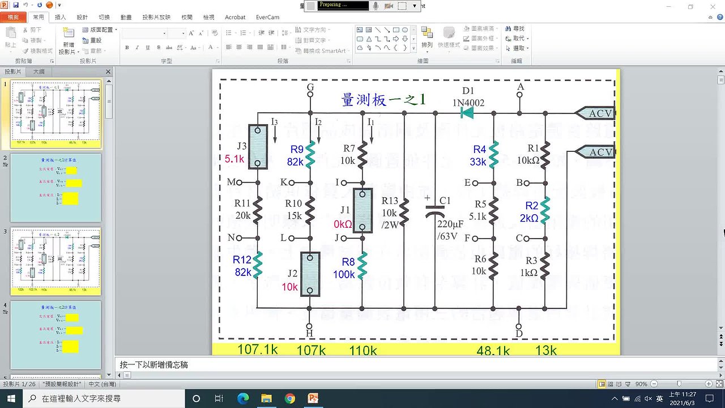Click Find (尋找) binoculars

point(514,29)
